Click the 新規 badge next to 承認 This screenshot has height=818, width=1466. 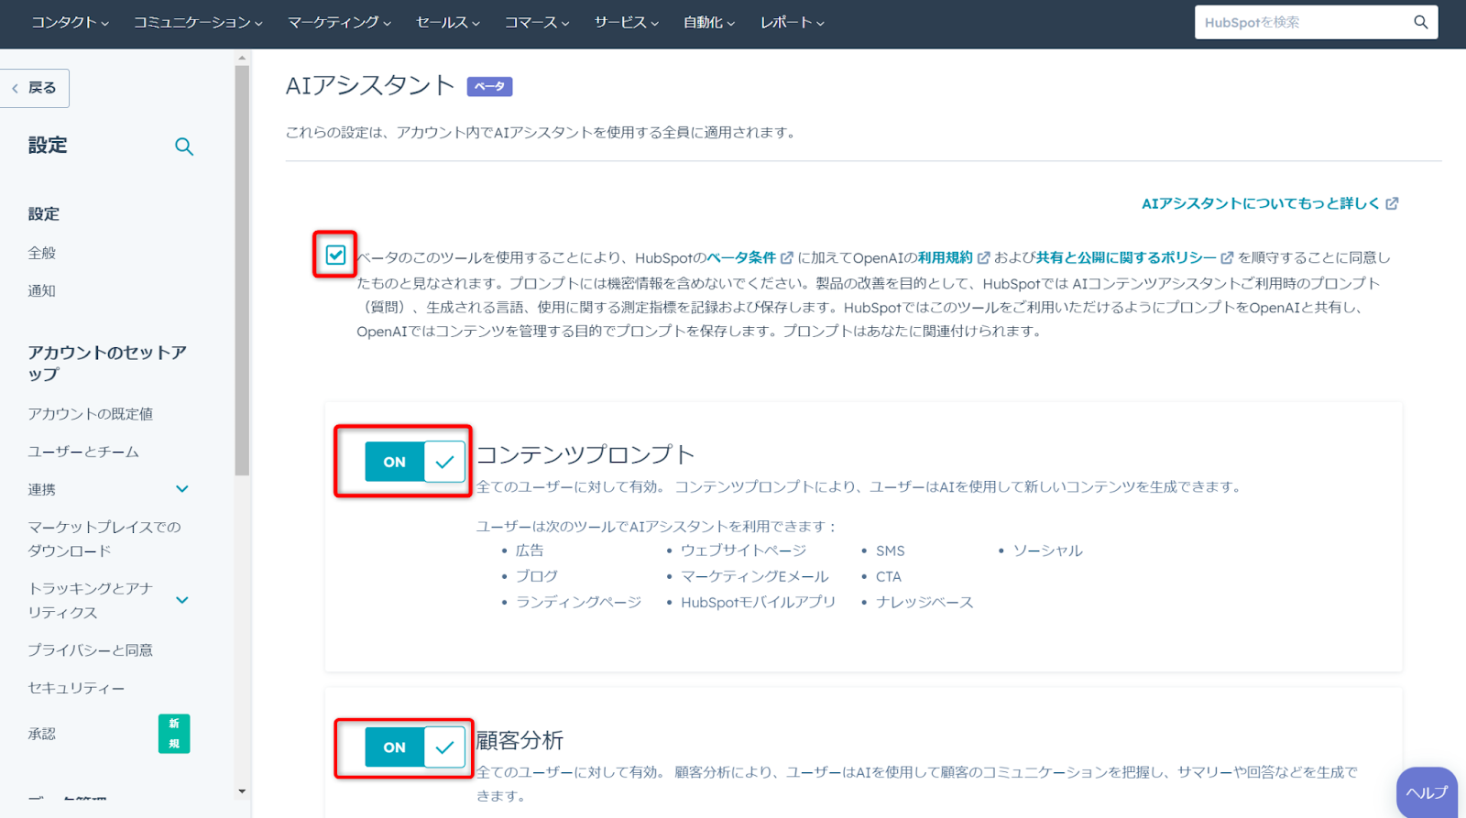174,734
